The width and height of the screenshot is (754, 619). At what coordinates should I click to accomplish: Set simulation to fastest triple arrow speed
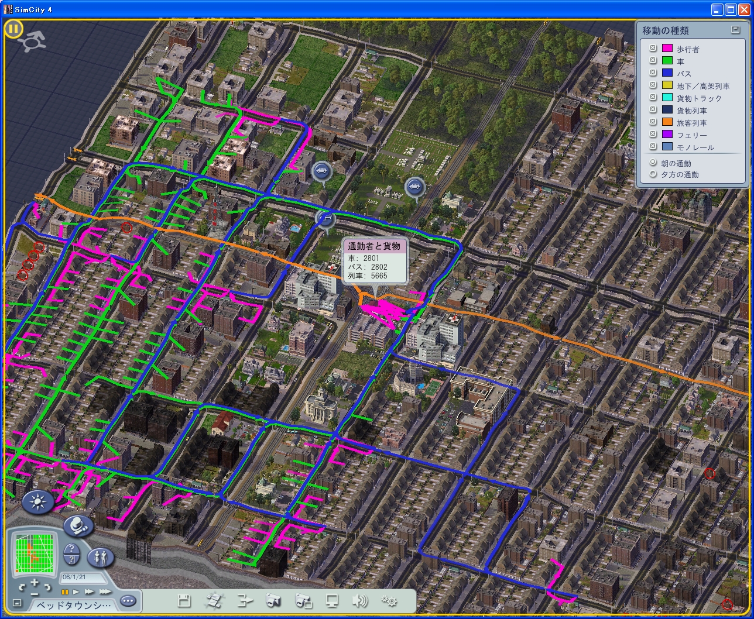click(x=105, y=592)
